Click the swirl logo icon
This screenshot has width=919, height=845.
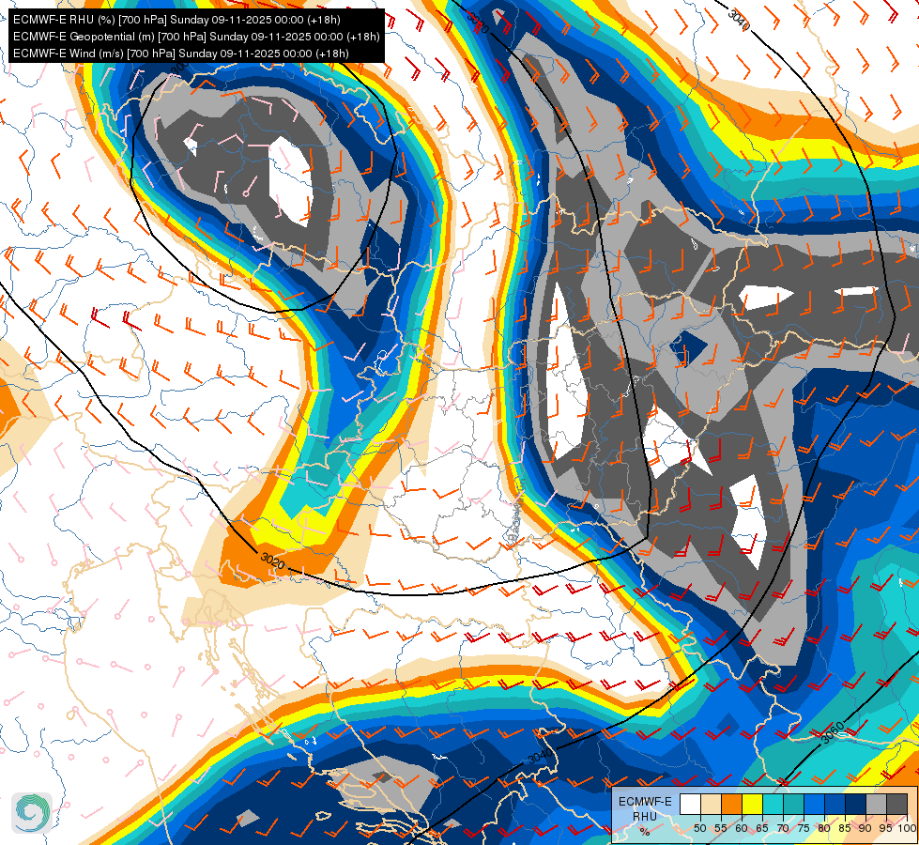tap(32, 812)
